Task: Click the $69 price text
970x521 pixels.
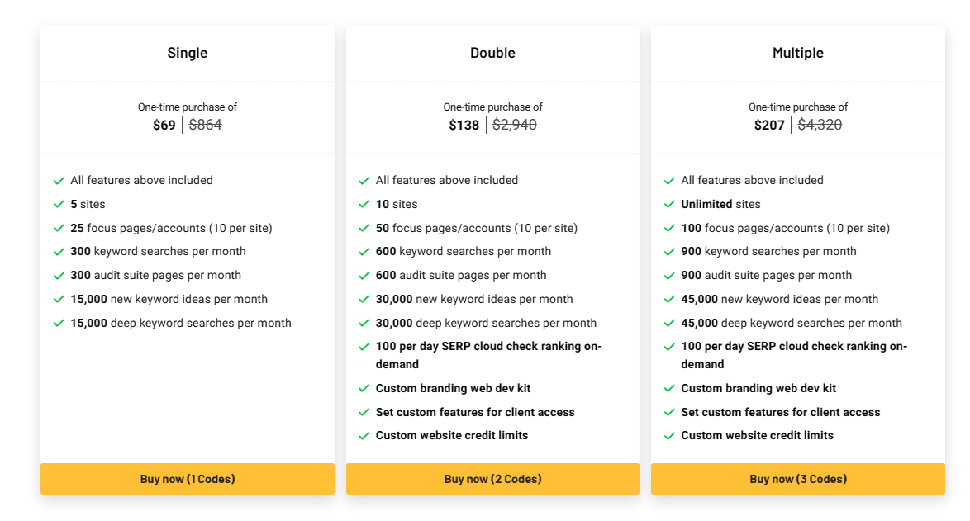Action: click(x=164, y=125)
